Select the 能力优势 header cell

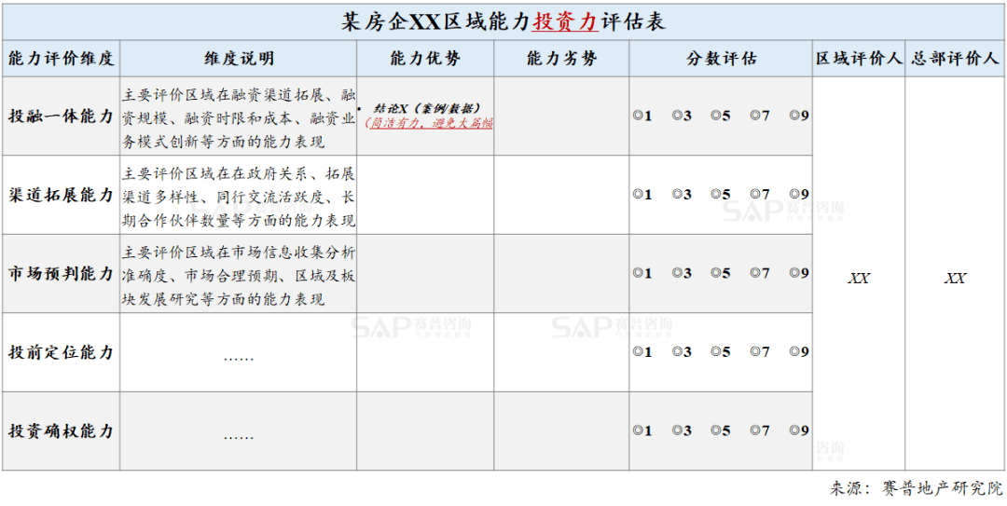pyautogui.click(x=425, y=59)
